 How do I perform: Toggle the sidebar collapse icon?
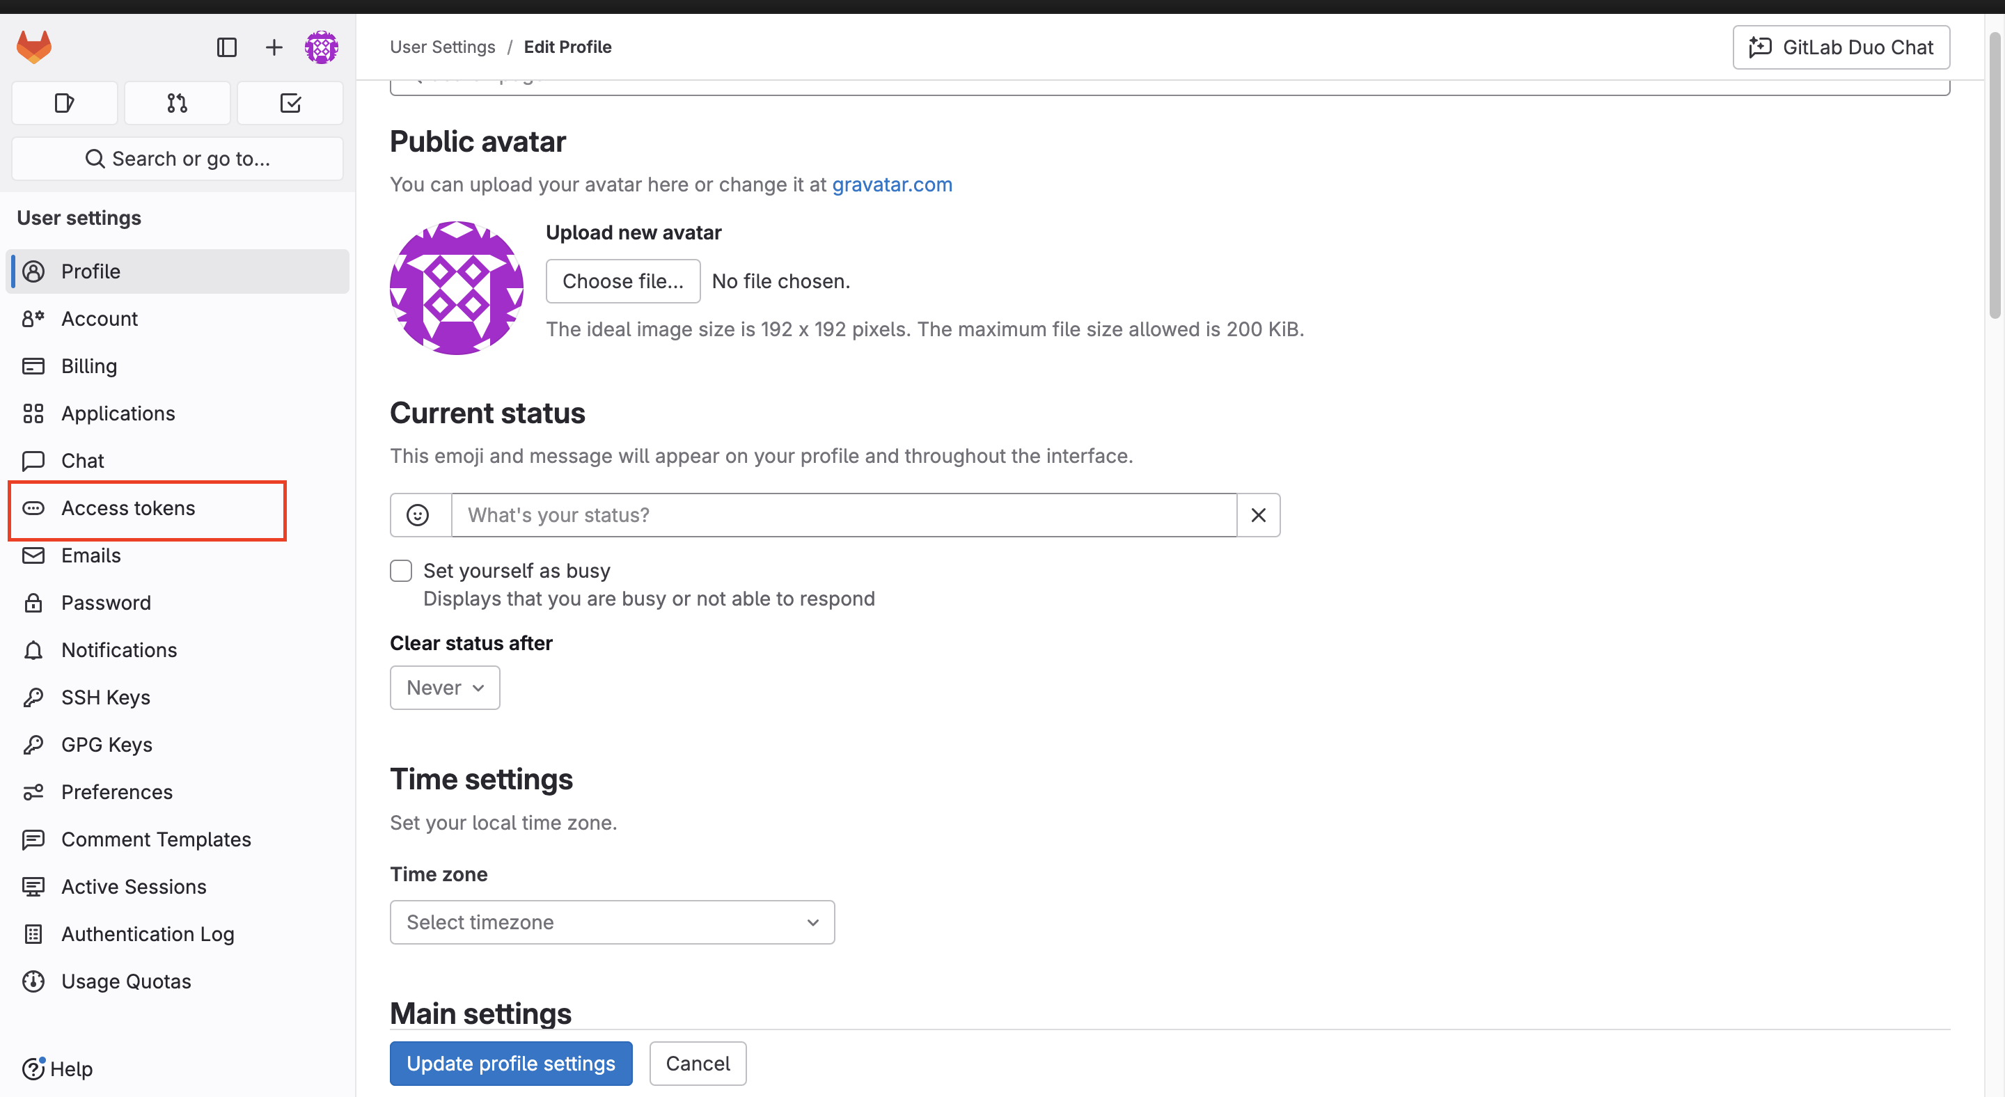(x=226, y=47)
